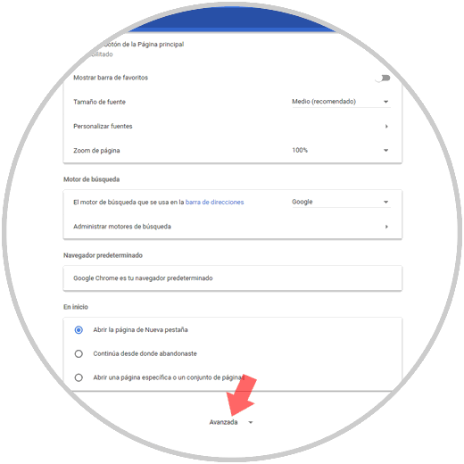Viewport: 464px width, 464px height.
Task: Select Abrir una página específica radio button
Action: click(x=79, y=377)
